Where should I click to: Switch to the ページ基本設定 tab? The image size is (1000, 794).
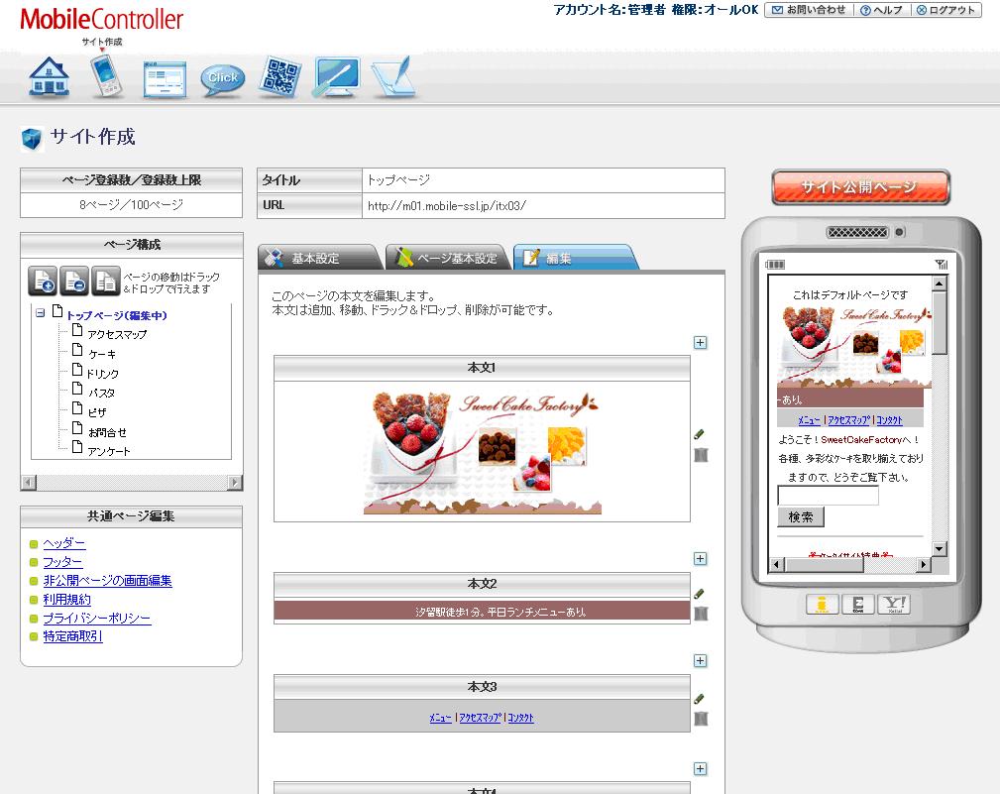(448, 258)
